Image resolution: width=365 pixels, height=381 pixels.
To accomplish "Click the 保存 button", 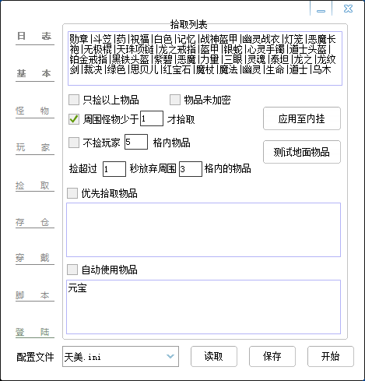I will click(272, 356).
